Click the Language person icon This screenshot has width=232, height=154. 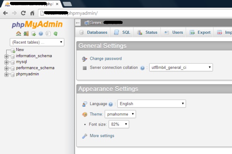click(x=85, y=104)
